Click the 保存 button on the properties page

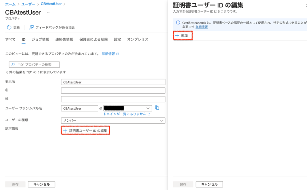(15, 184)
